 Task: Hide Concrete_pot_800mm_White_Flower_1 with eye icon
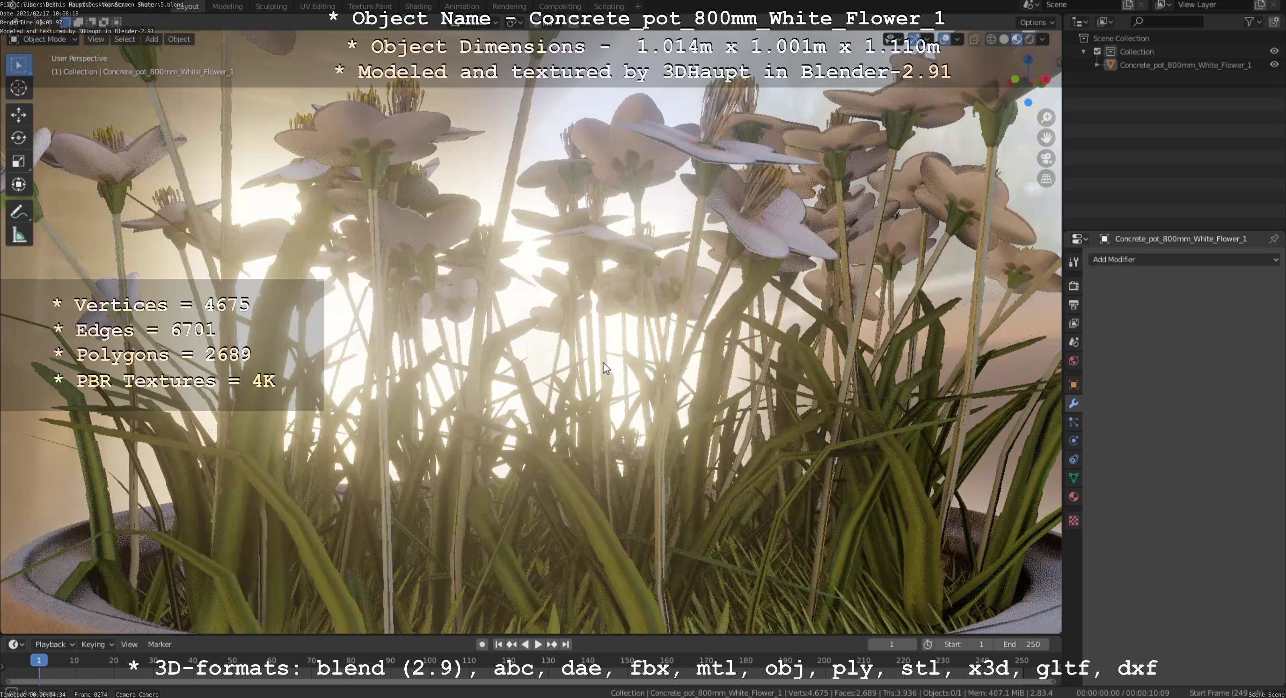point(1274,65)
